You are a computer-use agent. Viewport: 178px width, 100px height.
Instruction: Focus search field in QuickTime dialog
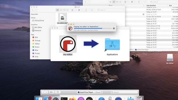[x=124, y=92]
